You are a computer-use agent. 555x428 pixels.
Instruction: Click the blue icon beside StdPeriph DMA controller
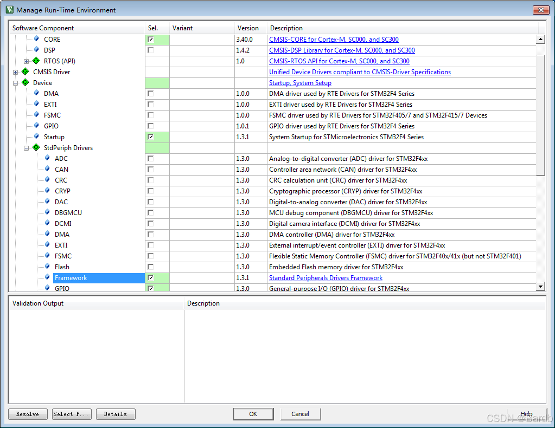tap(47, 234)
